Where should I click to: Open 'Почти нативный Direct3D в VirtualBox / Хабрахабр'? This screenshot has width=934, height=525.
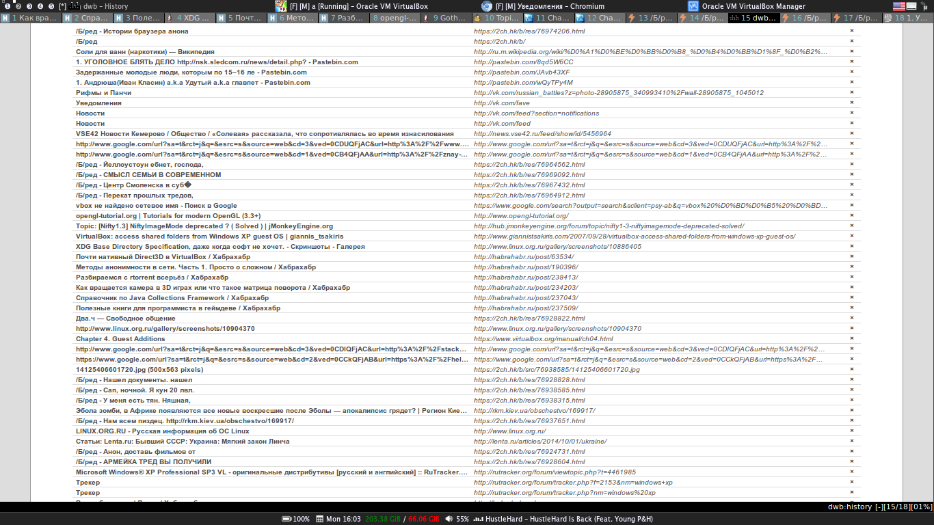163,256
